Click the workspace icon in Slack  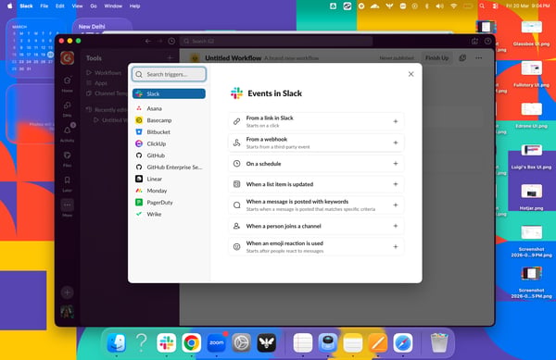tap(67, 57)
